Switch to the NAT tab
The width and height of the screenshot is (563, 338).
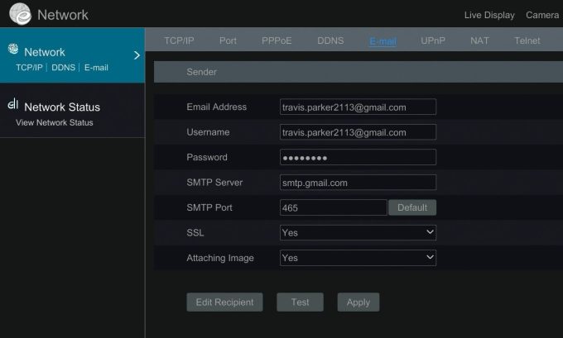(479, 40)
